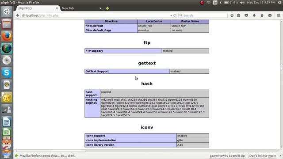The image size is (283, 159).
Task: Click Learn How to Speed It Up
Action: tap(227, 155)
